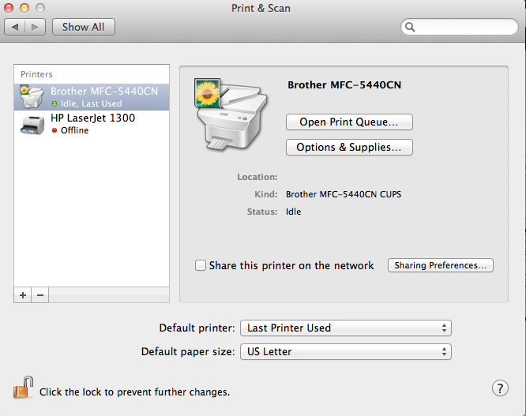Select Brother MFC-5440CN in printers list

tap(92, 97)
